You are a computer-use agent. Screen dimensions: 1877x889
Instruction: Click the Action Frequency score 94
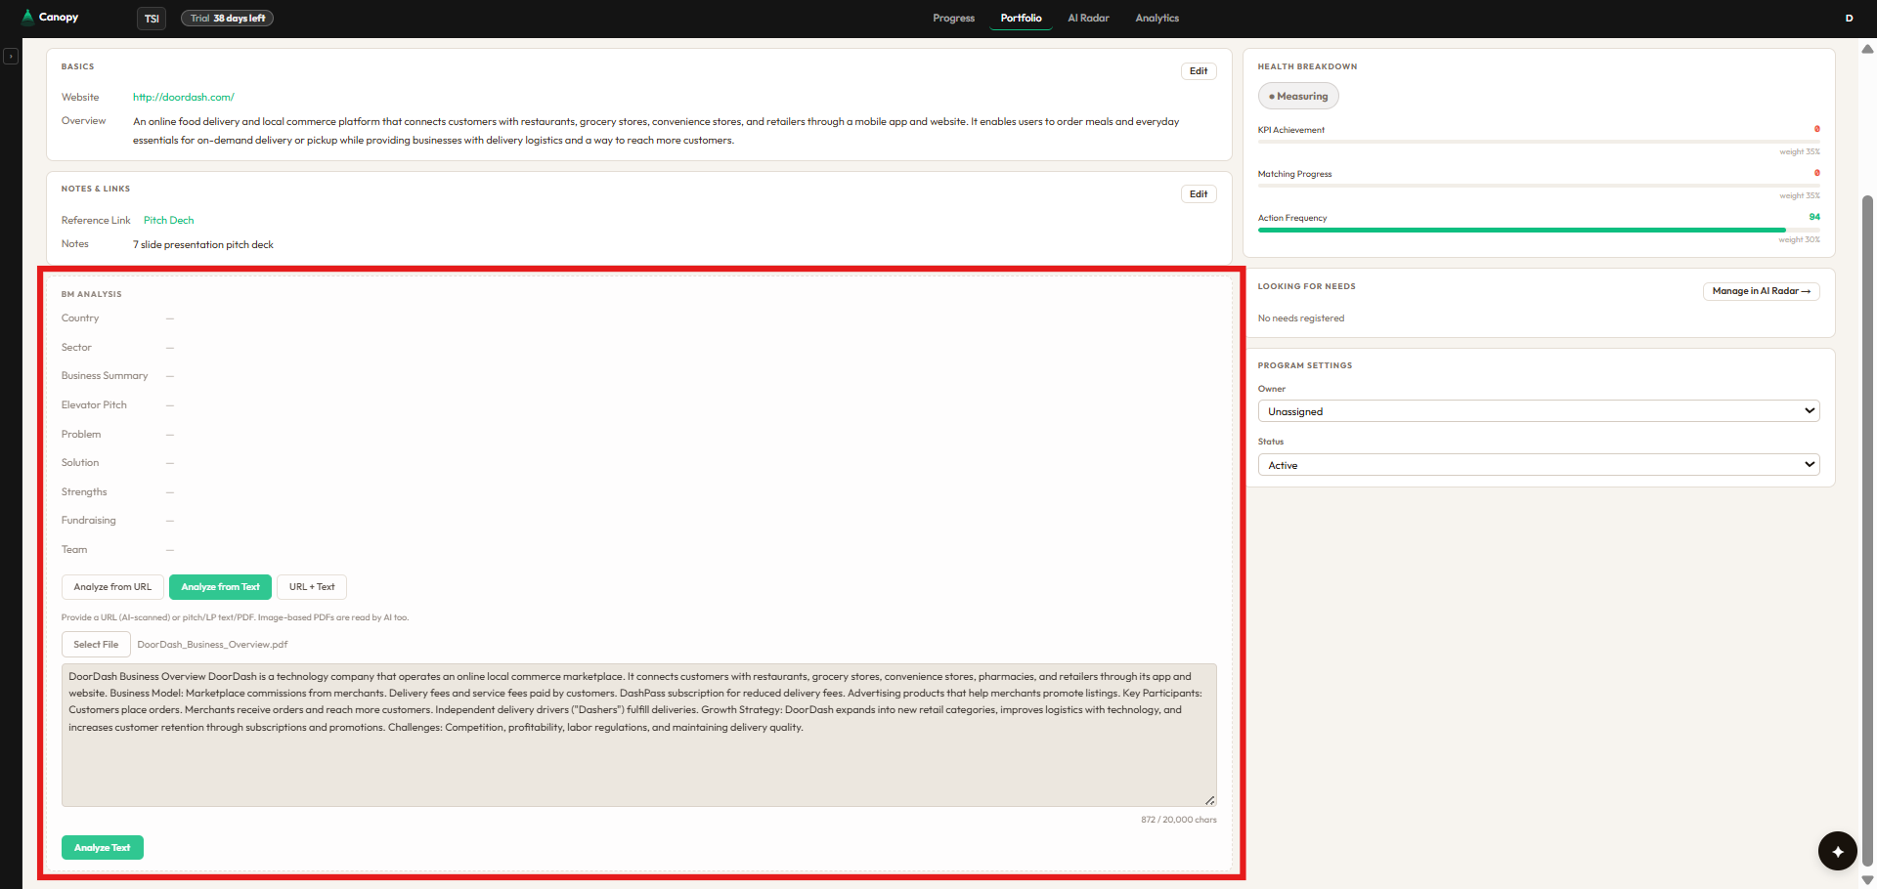1814,217
